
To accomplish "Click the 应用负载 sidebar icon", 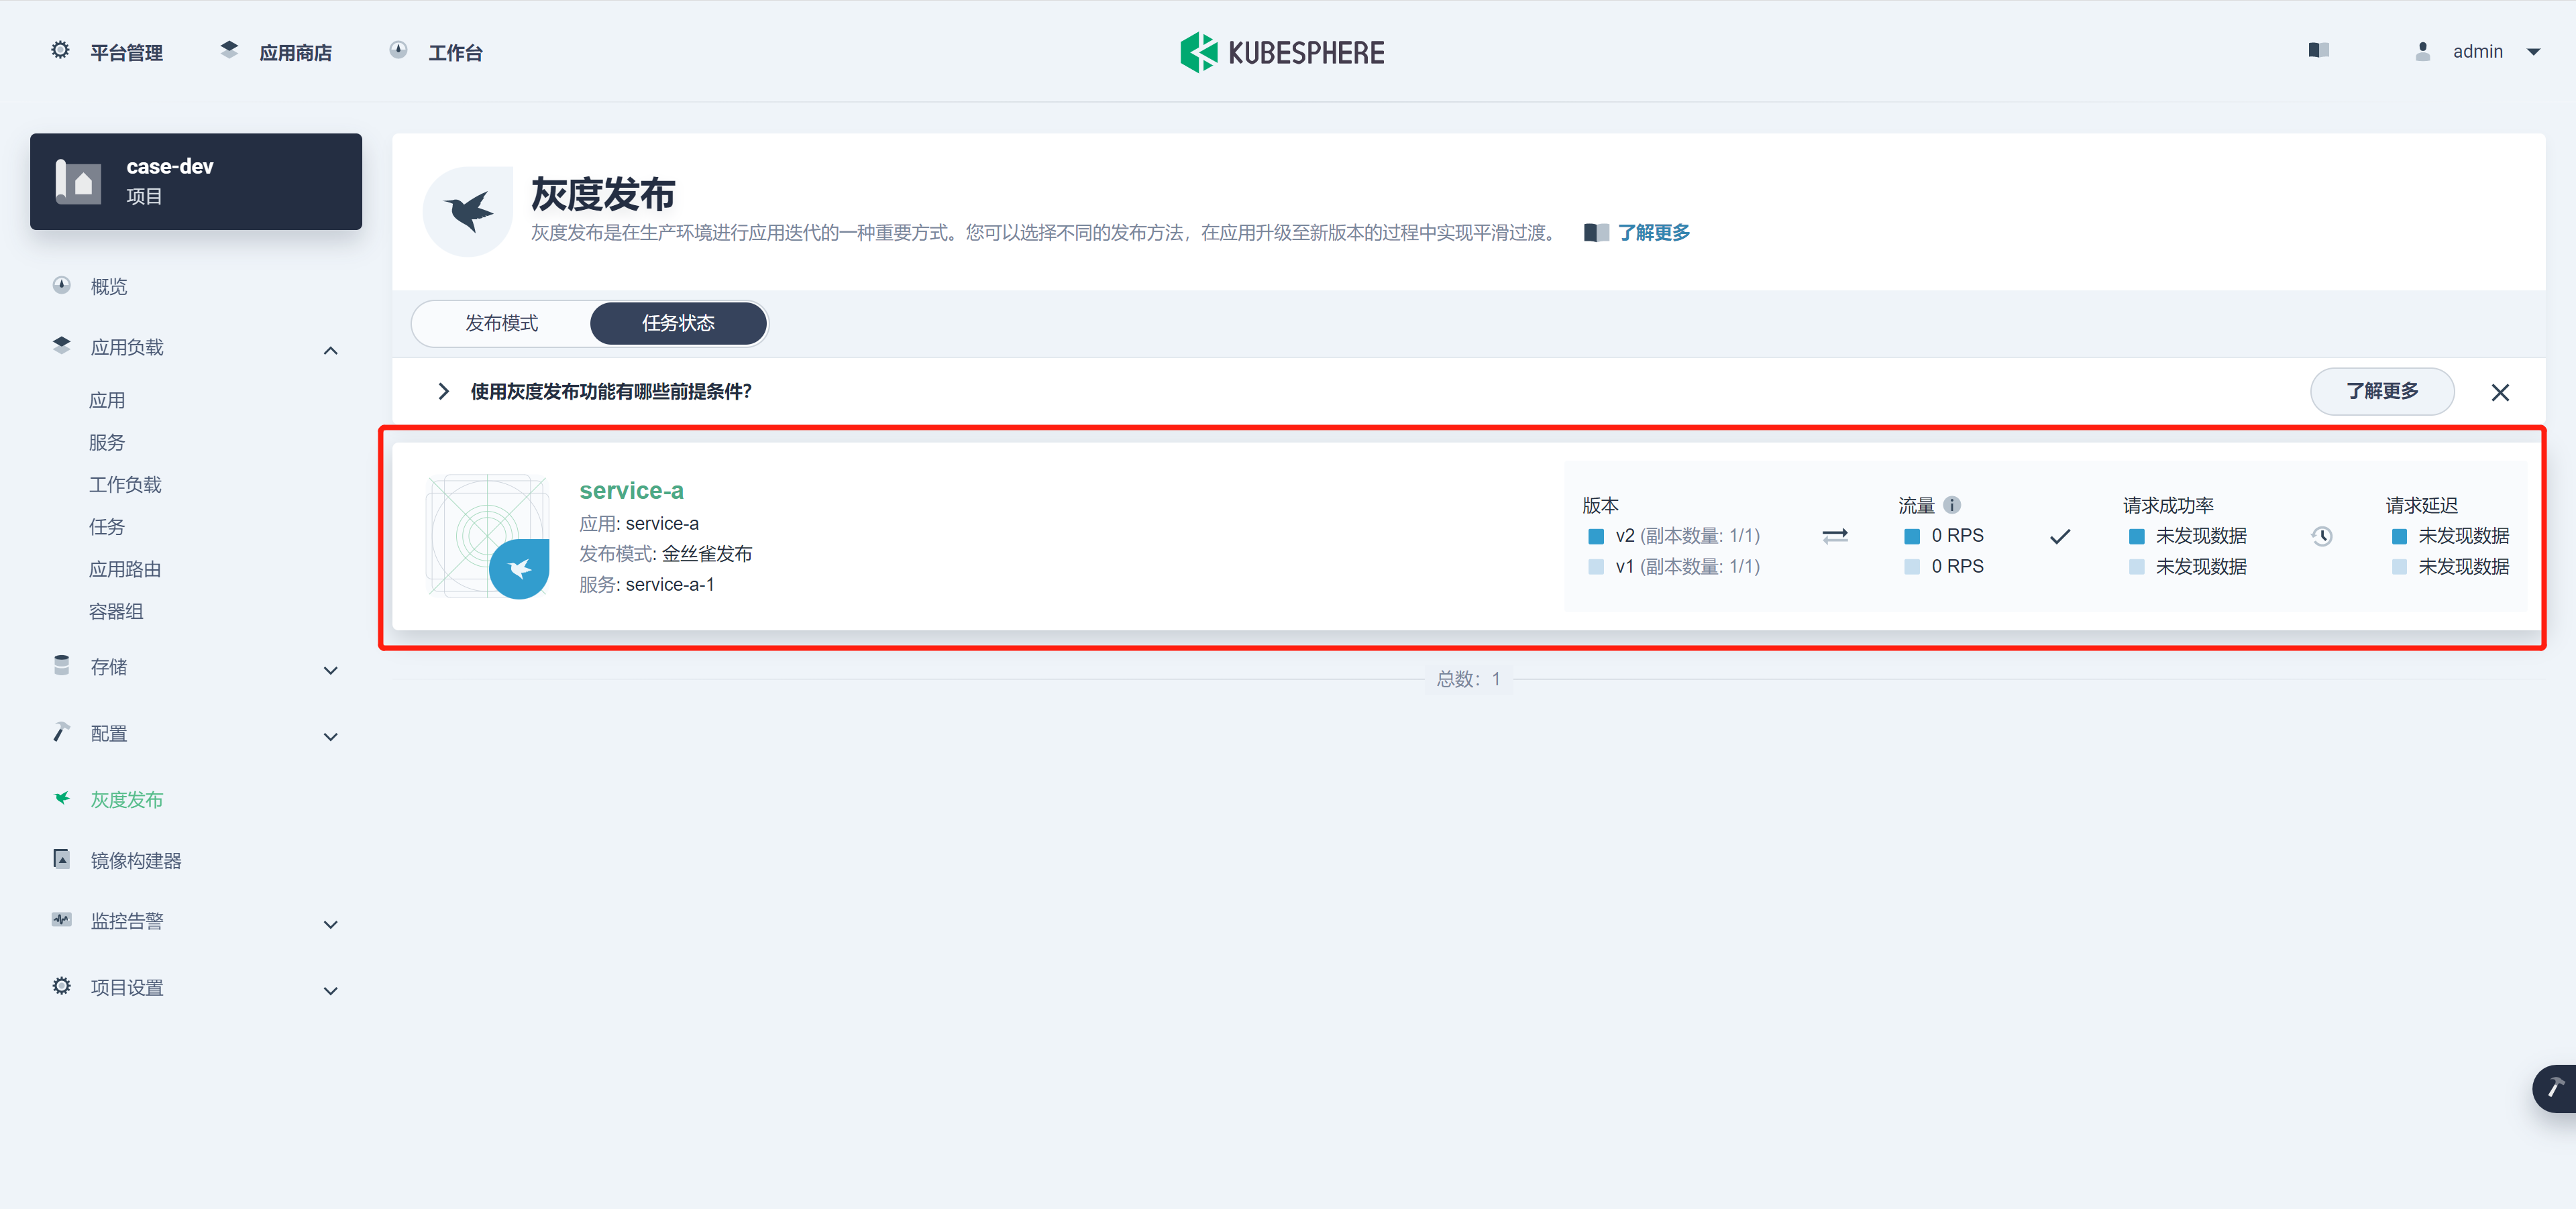I will click(61, 346).
